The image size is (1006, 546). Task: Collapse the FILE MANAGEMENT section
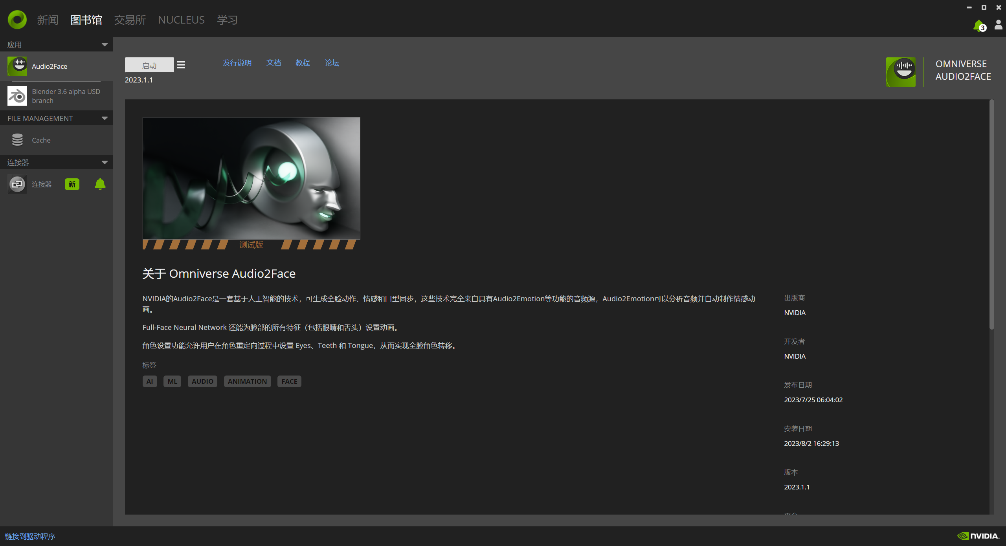[105, 118]
